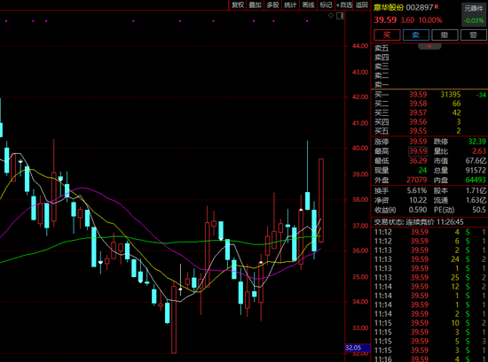Click the current price 39.59 header
Viewport: 488px width, 362px height.
pyautogui.click(x=385, y=19)
